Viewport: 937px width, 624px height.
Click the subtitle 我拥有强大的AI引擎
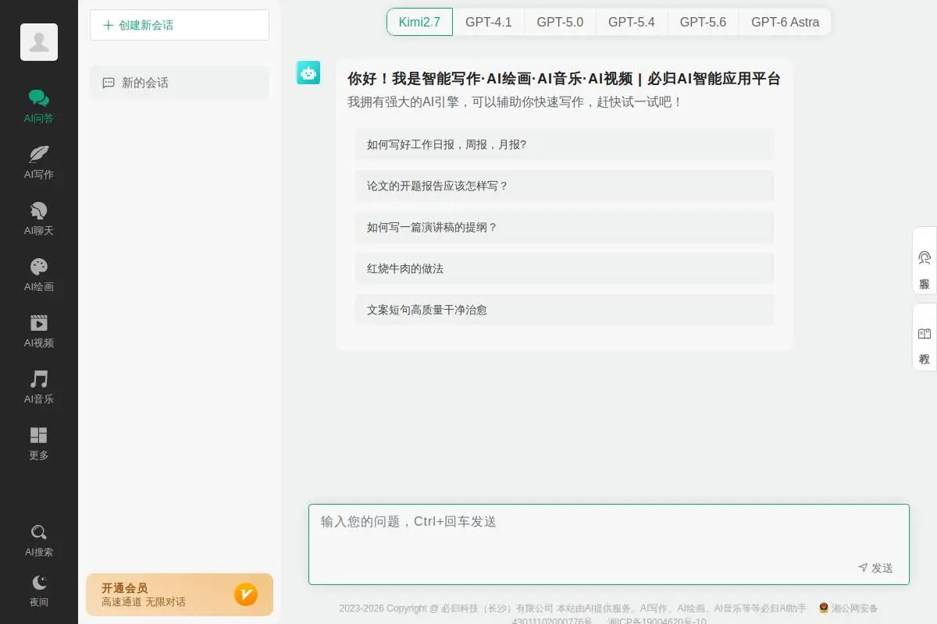coord(515,101)
